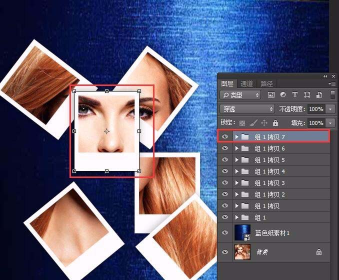
Task: Expand group 组 1 拷贝 5
Action: pyautogui.click(x=236, y=160)
